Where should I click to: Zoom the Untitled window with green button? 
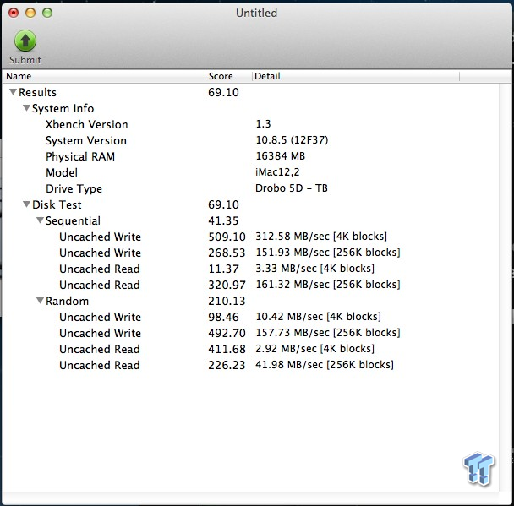(47, 14)
